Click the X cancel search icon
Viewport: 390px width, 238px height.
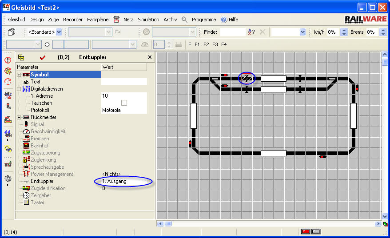263,32
